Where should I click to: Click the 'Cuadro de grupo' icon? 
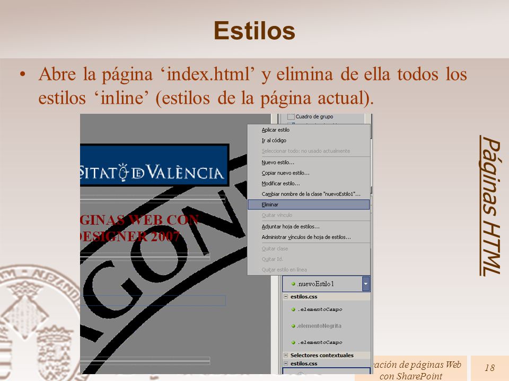click(291, 116)
